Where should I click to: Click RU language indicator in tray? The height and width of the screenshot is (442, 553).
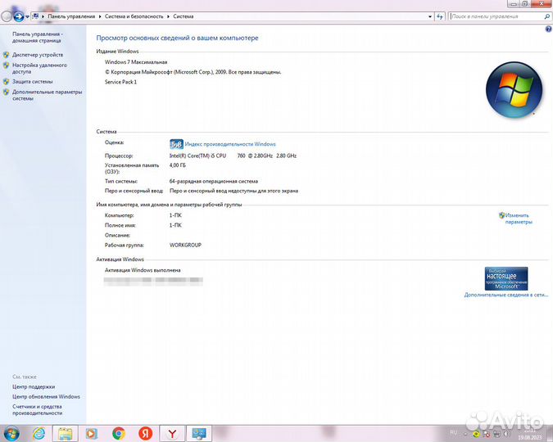454,432
